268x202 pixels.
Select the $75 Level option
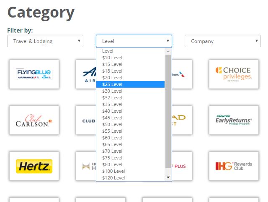[130, 158]
